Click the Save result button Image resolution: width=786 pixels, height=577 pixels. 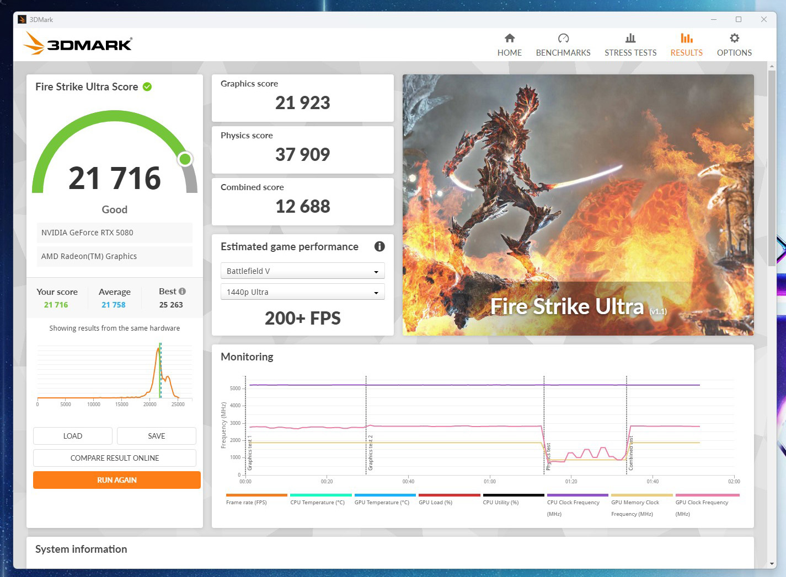156,436
